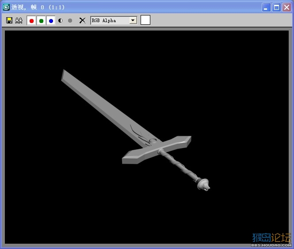Screen dimensions: 294x249
Task: Click the 3ds Max window icon
Action: [6, 7]
